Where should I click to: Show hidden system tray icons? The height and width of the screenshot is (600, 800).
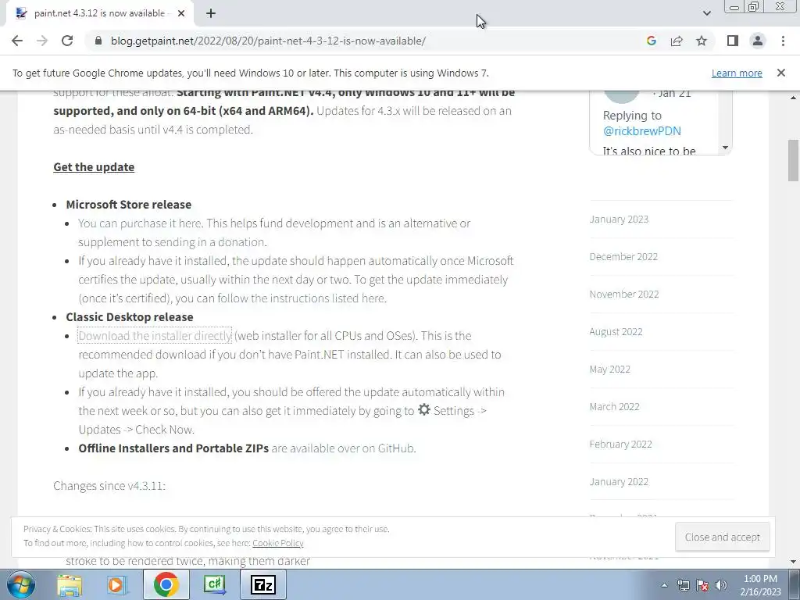(664, 585)
